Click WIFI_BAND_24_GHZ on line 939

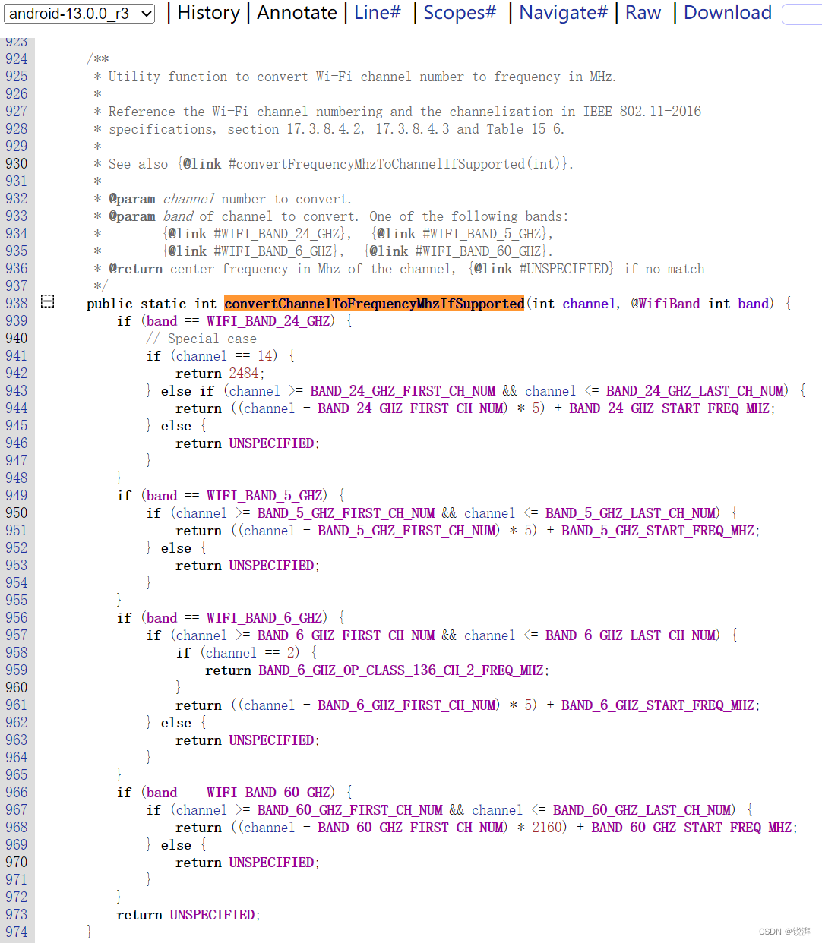tap(269, 321)
